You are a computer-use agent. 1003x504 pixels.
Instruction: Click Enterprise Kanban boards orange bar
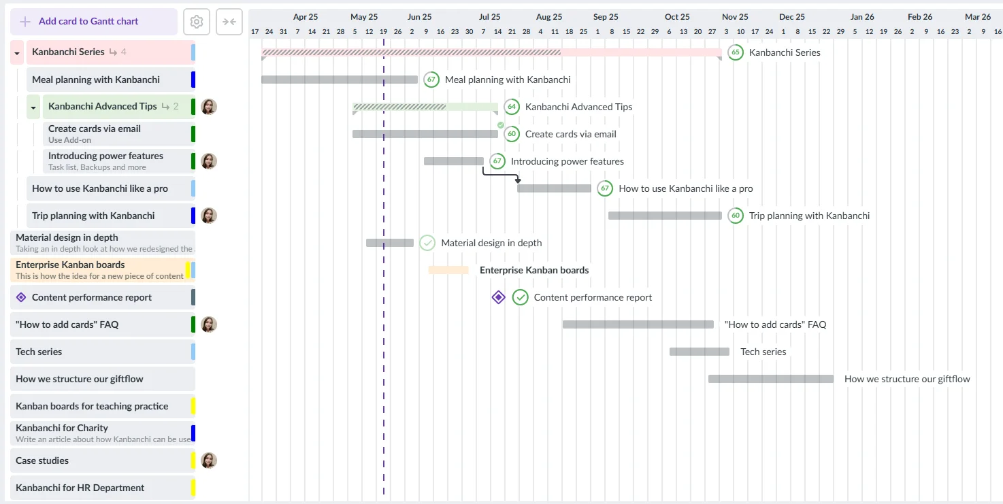(x=448, y=270)
